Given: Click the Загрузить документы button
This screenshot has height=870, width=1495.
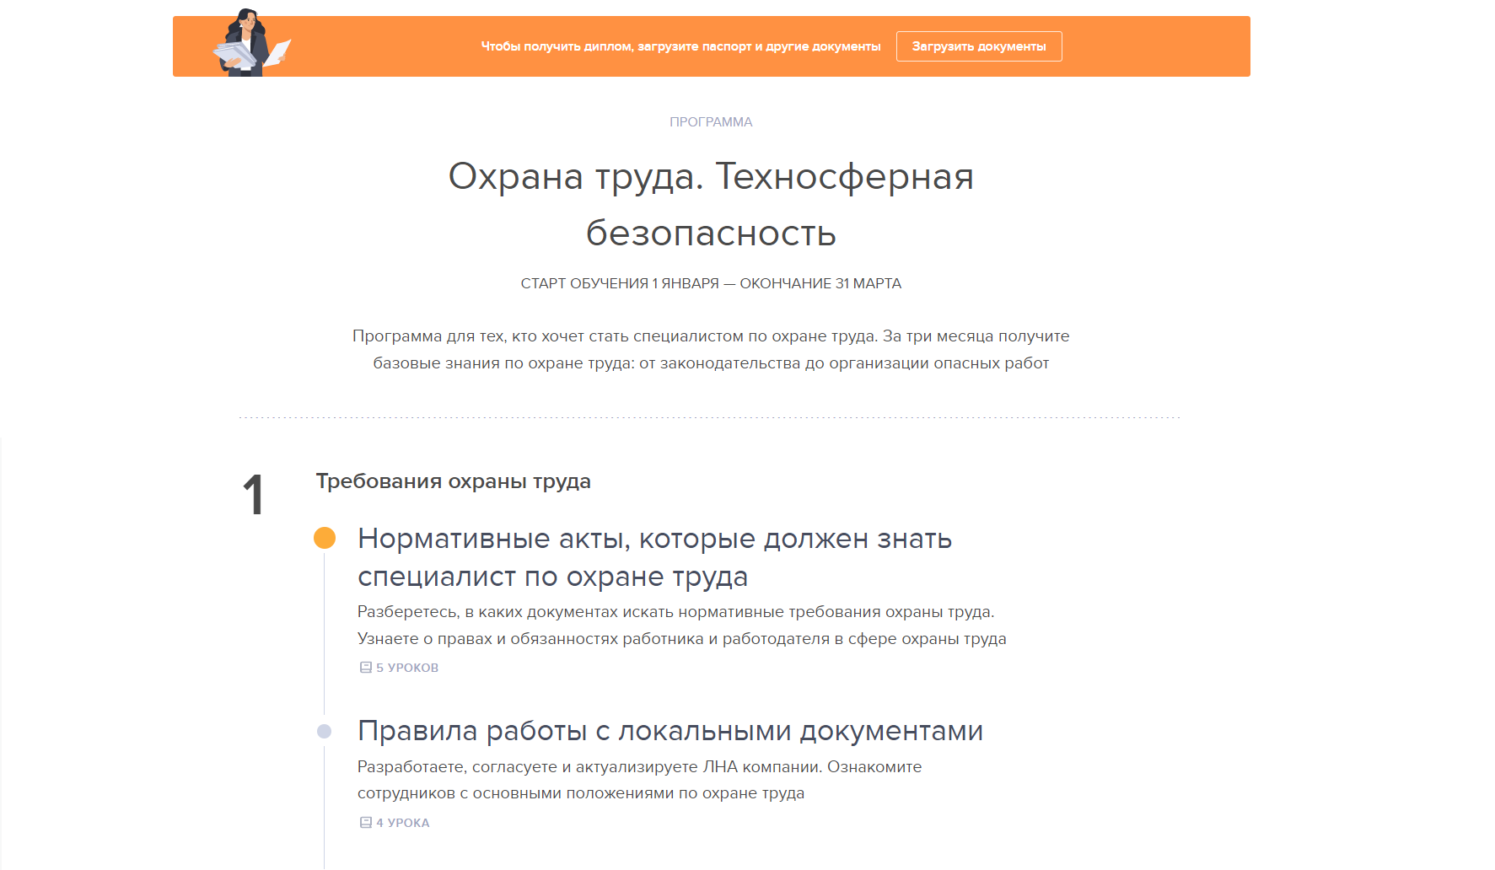Looking at the screenshot, I should pyautogui.click(x=978, y=46).
